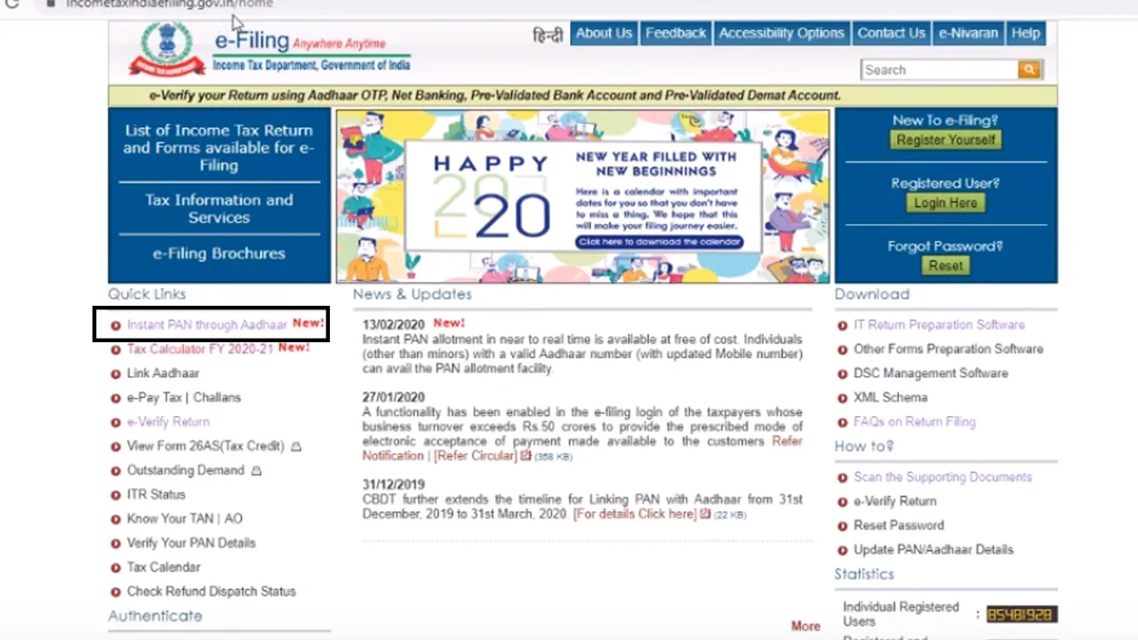Screen dimensions: 1138x640
Task: Open Verify Your PAN Details
Action: [x=191, y=543]
